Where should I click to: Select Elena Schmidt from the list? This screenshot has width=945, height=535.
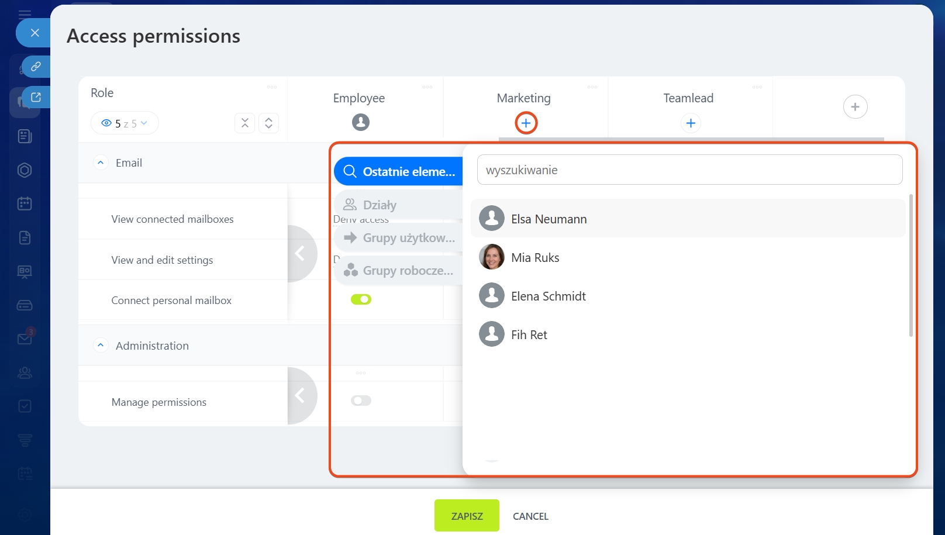pyautogui.click(x=688, y=296)
